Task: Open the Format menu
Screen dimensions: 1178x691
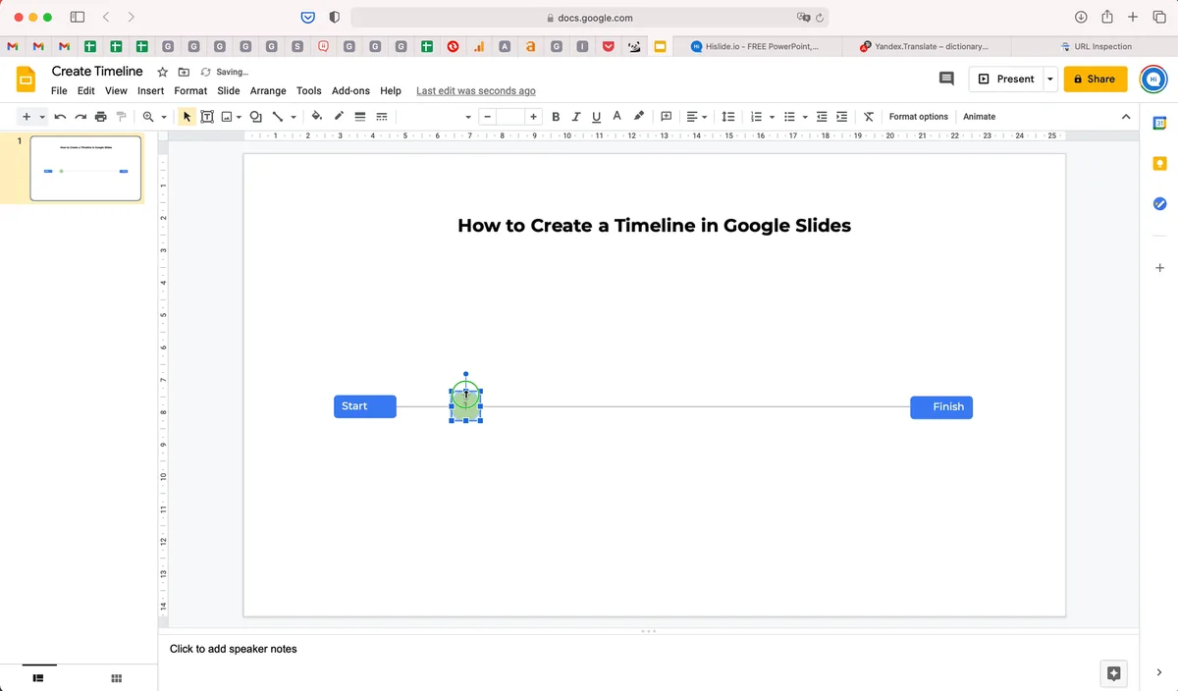Action: click(x=190, y=90)
